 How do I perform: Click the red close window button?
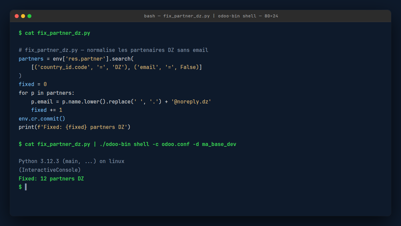(17, 16)
